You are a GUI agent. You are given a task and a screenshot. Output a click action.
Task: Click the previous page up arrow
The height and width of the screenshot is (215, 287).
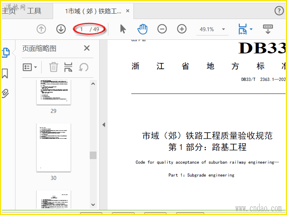point(41,29)
